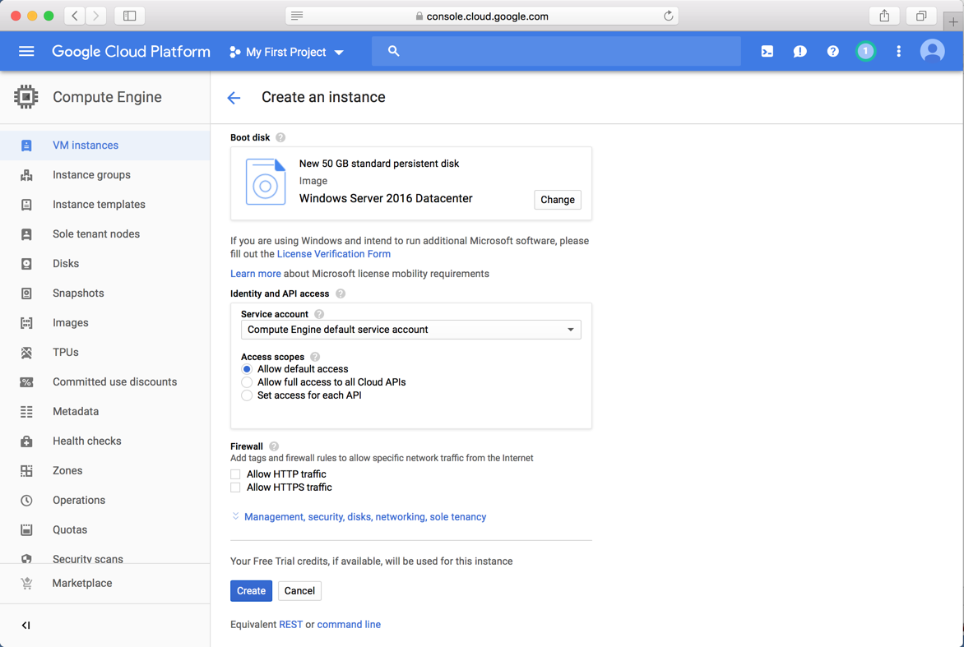Image resolution: width=964 pixels, height=647 pixels.
Task: Choose Set access for each API
Action: [x=247, y=395]
